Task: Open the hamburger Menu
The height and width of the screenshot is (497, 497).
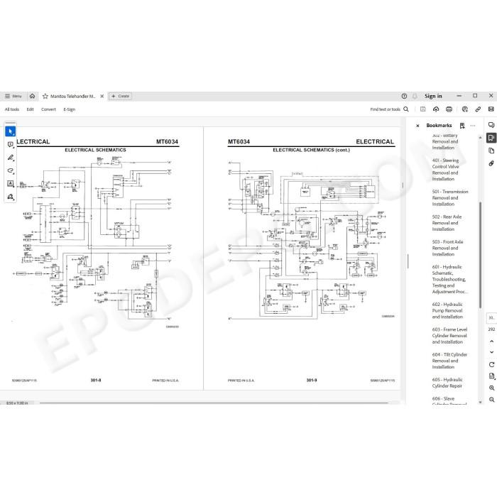Action: coord(13,96)
